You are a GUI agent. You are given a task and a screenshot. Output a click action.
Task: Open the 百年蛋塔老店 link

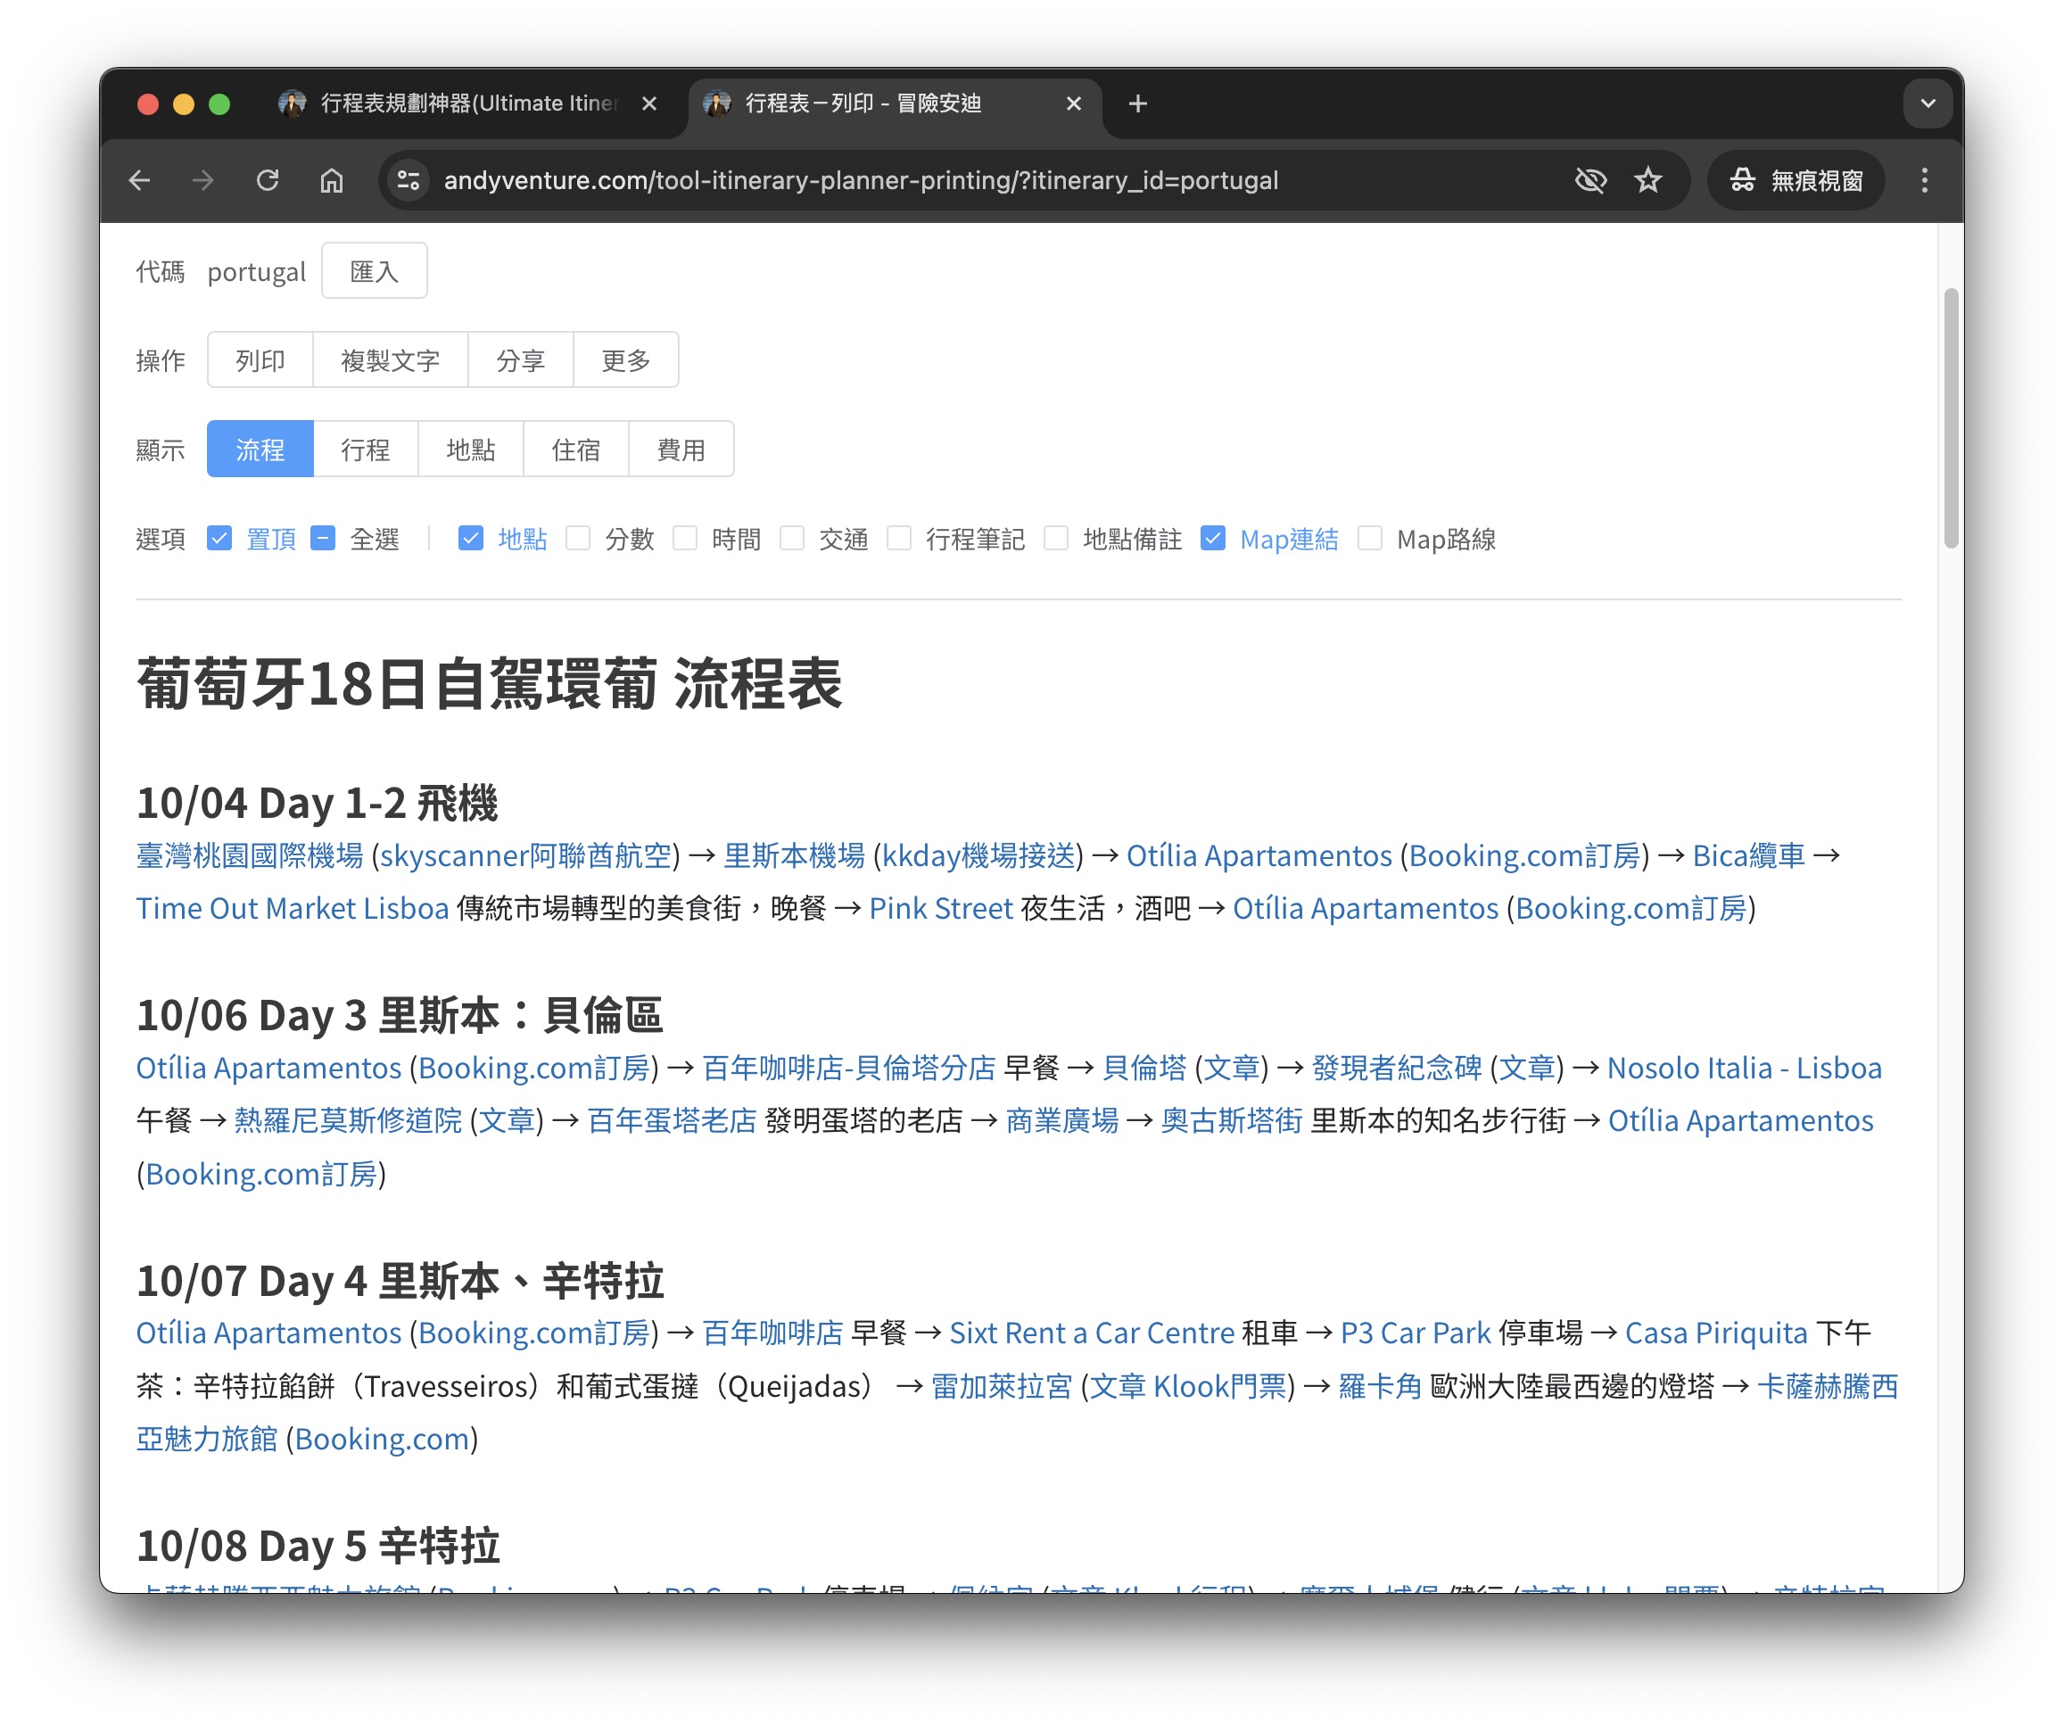[673, 1121]
